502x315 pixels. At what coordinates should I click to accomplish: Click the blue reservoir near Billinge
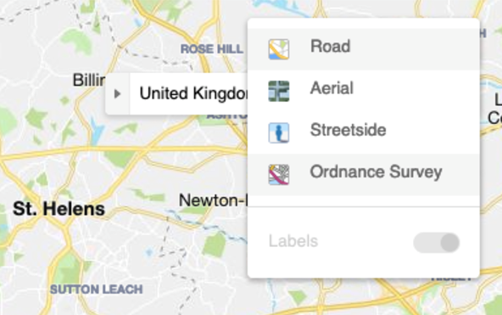(x=97, y=132)
